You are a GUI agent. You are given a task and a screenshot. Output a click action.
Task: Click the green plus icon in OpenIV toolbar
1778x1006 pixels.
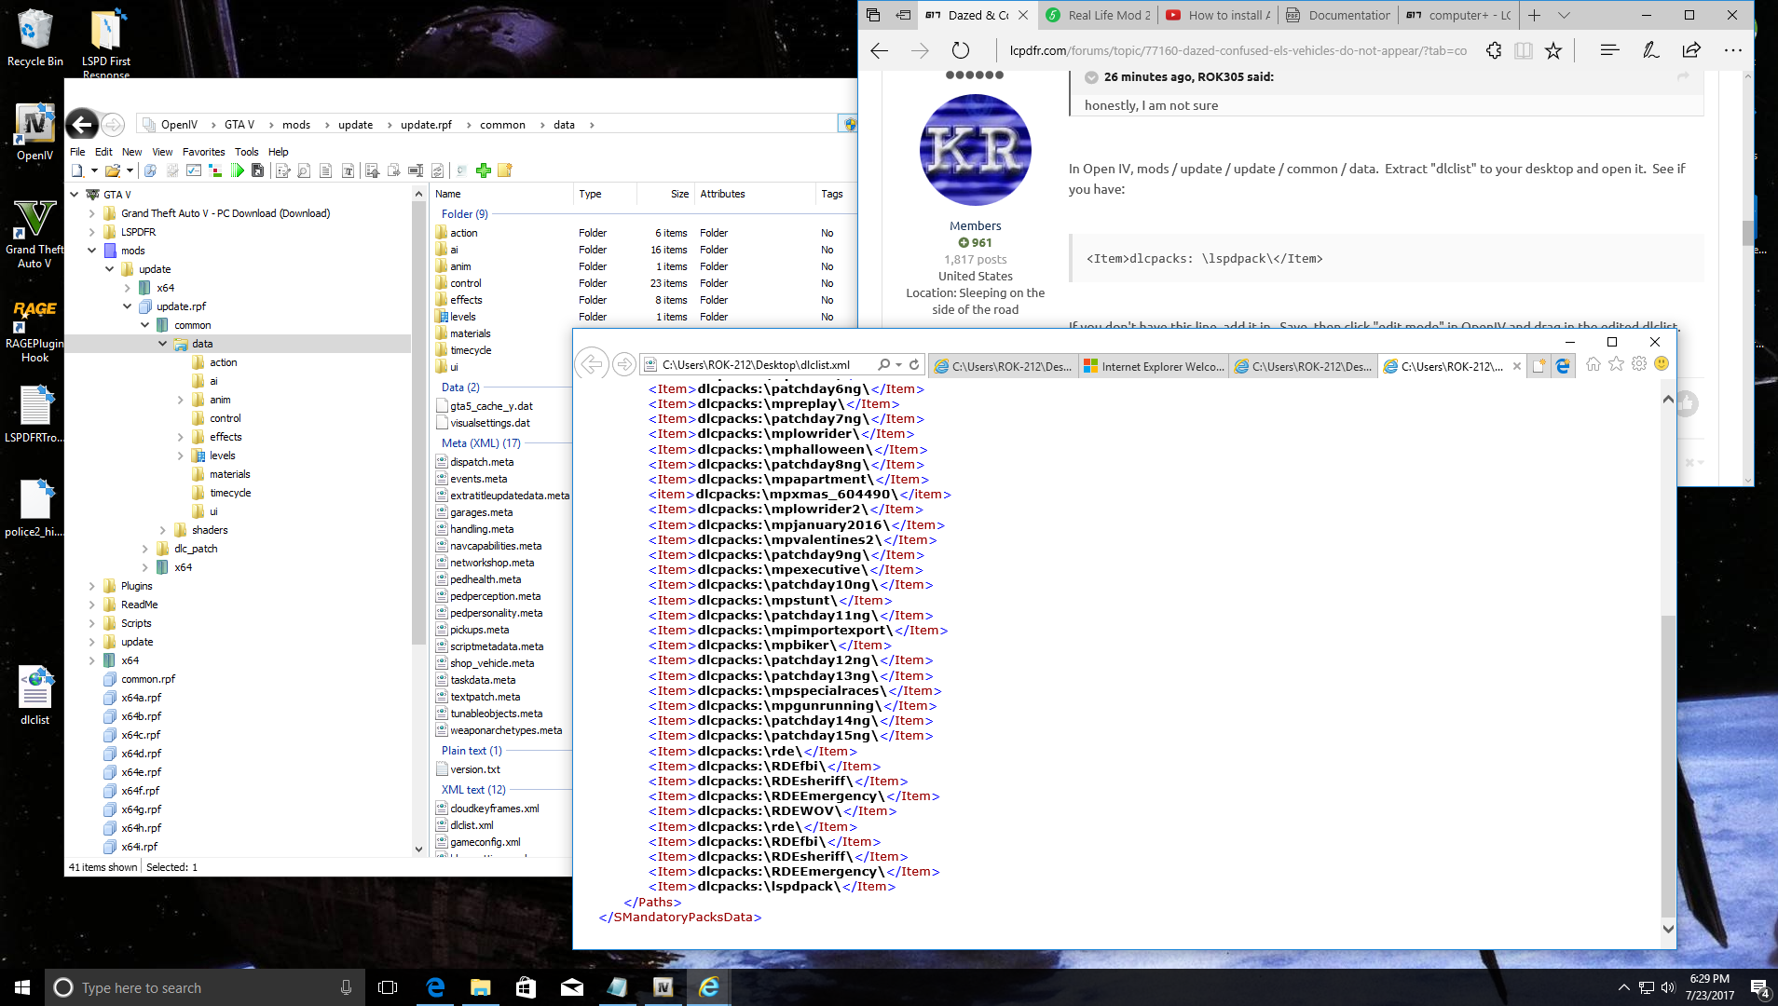click(483, 170)
